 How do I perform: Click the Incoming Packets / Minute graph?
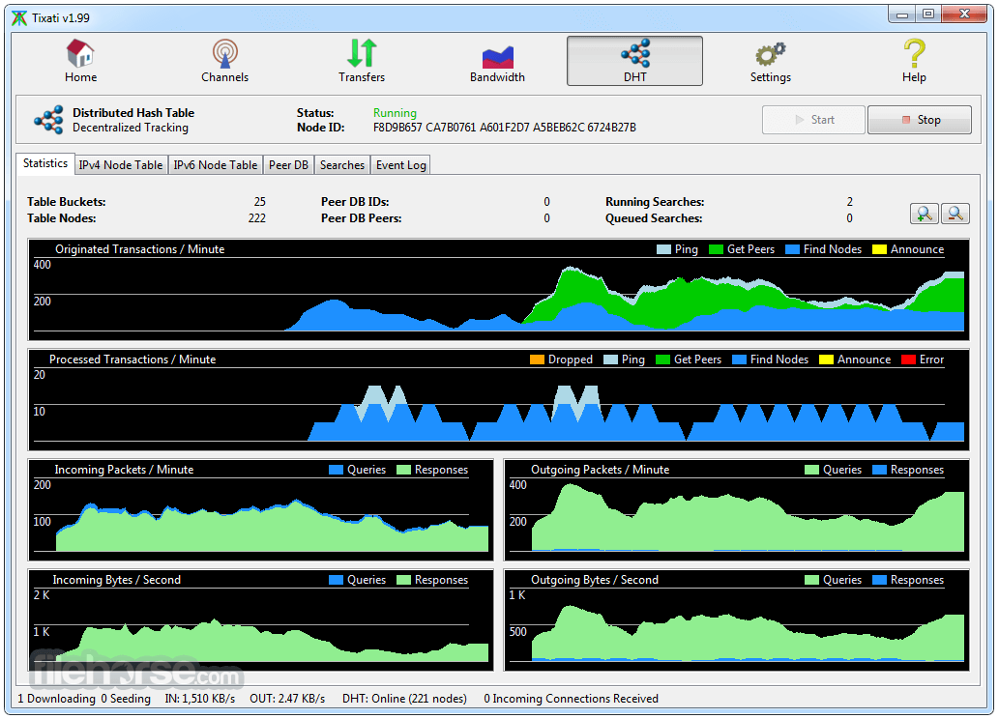point(260,510)
